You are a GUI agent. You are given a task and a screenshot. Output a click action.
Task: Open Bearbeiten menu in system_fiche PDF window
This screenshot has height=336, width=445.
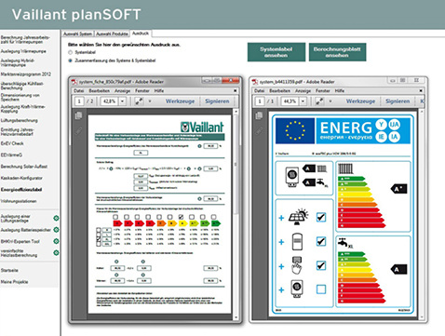[100, 90]
